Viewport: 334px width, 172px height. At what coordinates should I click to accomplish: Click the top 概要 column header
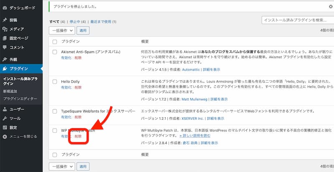(145, 42)
